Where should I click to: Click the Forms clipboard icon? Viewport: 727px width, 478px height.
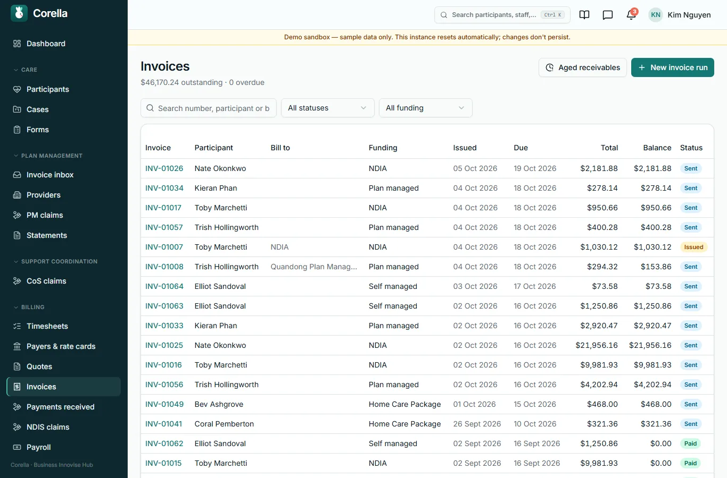(x=17, y=130)
